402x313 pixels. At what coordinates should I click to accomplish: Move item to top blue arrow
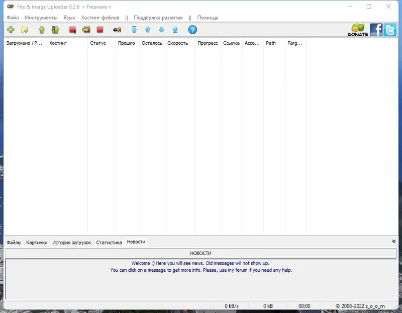[134, 30]
